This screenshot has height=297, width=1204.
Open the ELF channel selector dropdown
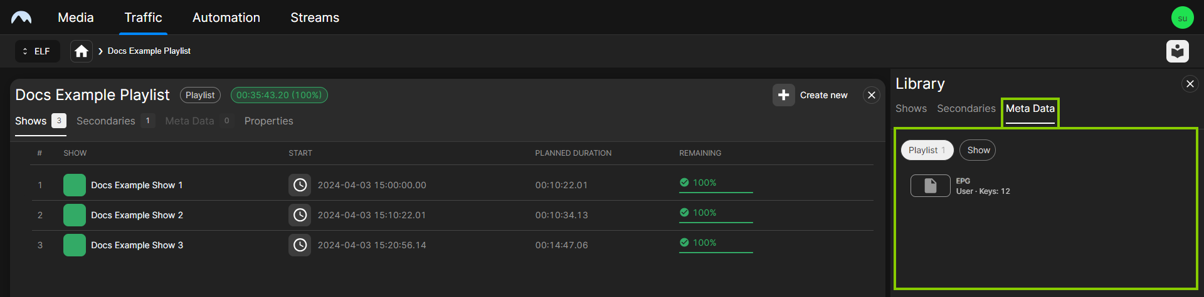[x=37, y=51]
